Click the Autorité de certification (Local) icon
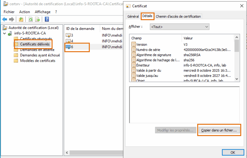 5,28
